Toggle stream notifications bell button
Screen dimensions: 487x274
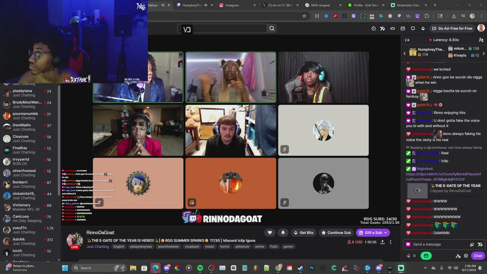coord(283,233)
